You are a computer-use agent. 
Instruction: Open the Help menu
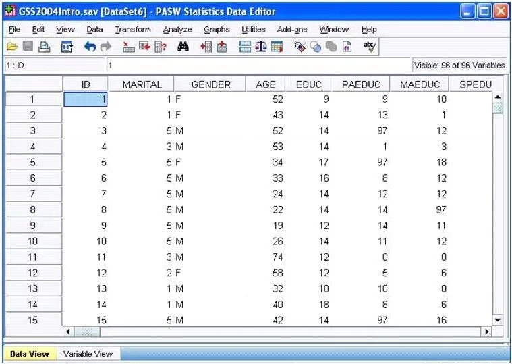pos(369,30)
